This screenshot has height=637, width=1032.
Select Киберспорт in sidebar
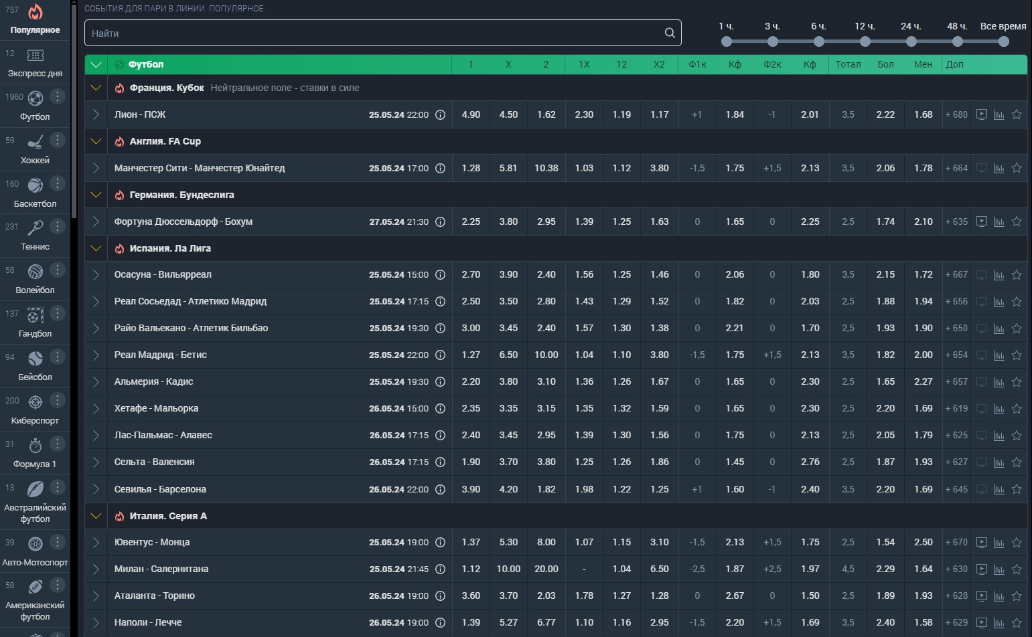coord(35,409)
